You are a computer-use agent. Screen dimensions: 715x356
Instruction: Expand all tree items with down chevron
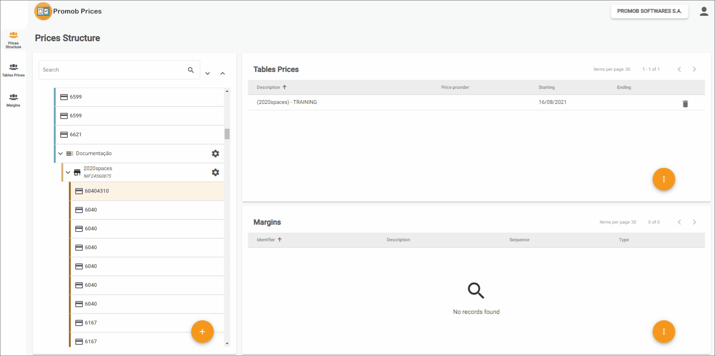pos(207,73)
